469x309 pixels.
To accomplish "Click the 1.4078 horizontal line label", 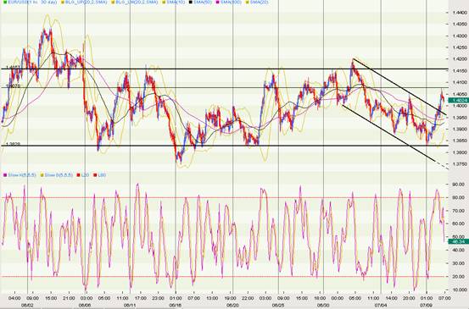I will click(13, 86).
